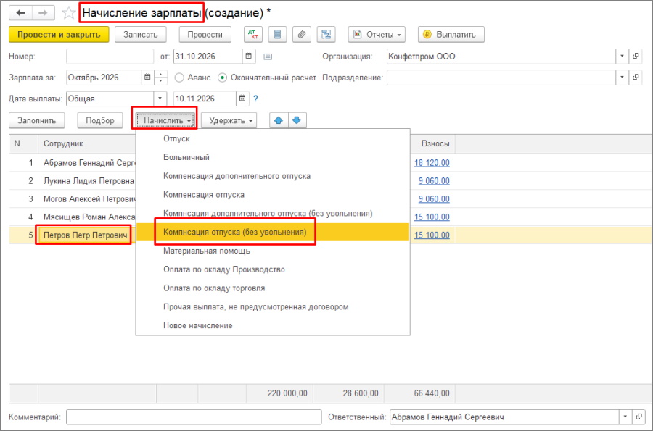
Task: Open the related documents structure icon
Action: (x=326, y=35)
